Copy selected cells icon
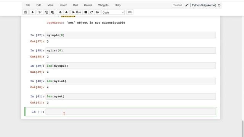The height and width of the screenshot is (137, 244). coord(46,12)
